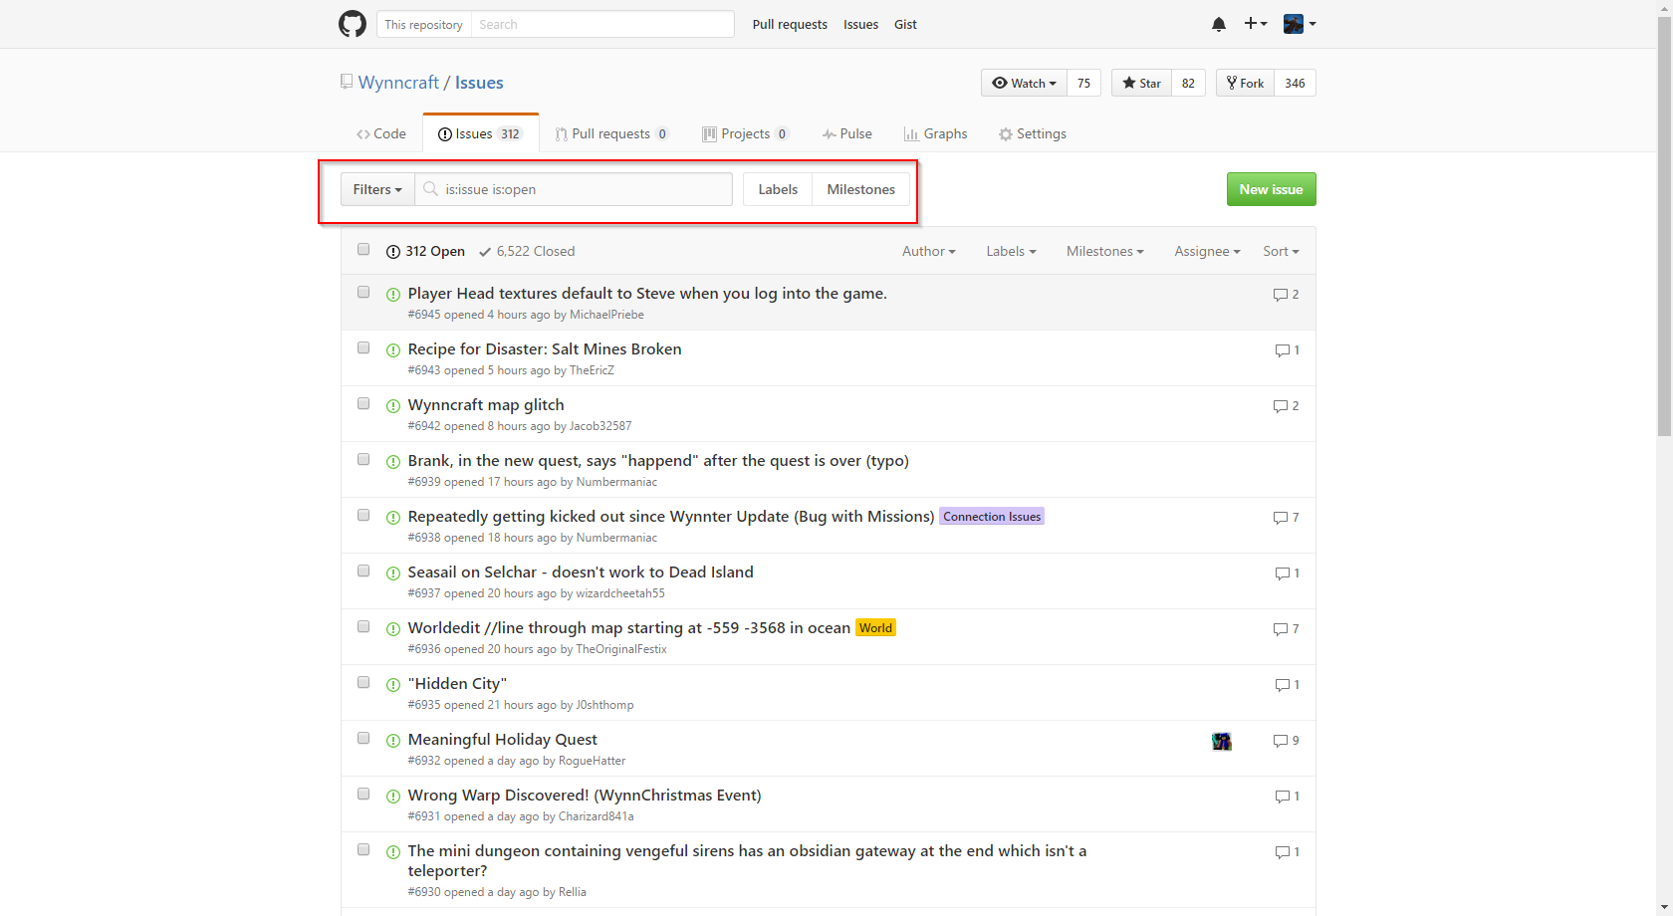Click the Labels button next to search
The height and width of the screenshot is (916, 1673).
(x=778, y=189)
